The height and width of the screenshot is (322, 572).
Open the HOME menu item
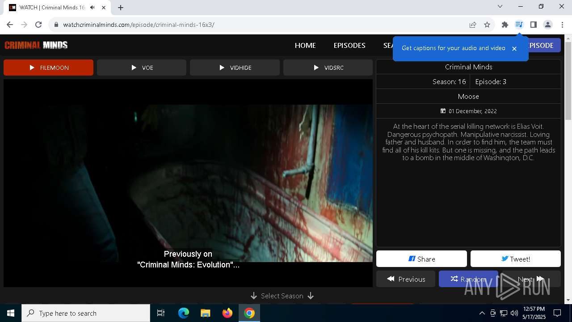tap(305, 45)
